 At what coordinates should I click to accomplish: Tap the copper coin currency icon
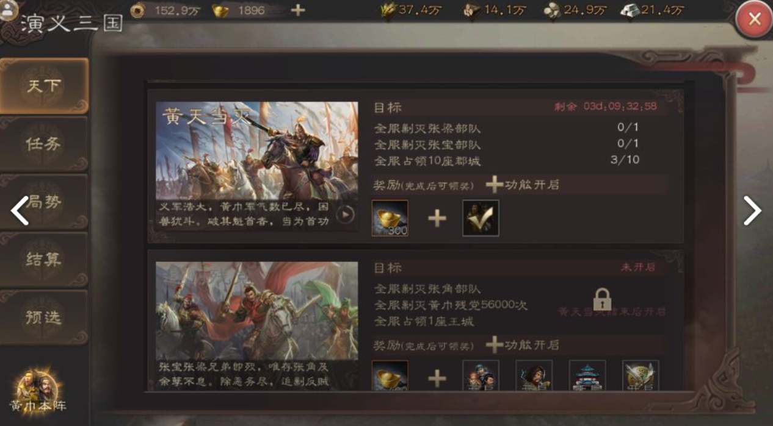point(138,10)
